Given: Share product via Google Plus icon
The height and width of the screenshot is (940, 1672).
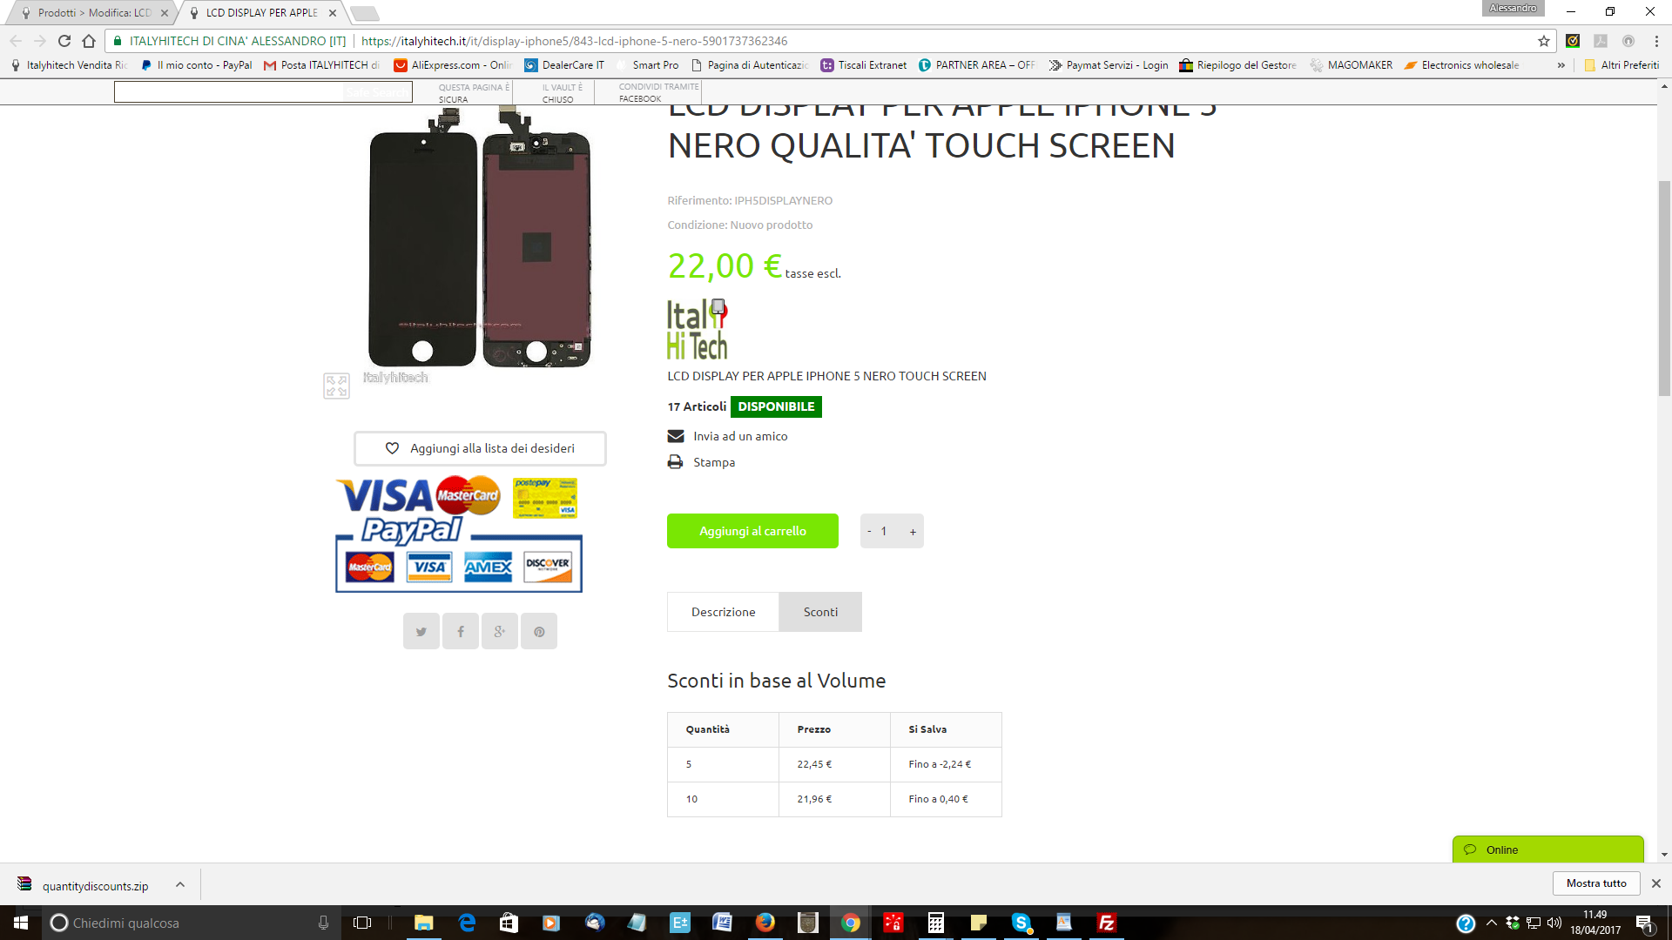Looking at the screenshot, I should pyautogui.click(x=500, y=631).
